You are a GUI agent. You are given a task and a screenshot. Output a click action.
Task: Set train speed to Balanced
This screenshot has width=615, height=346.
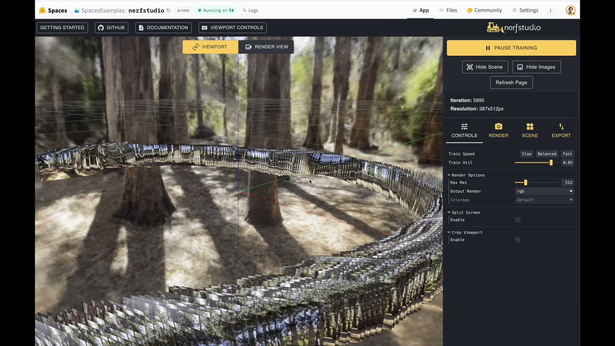coord(547,154)
